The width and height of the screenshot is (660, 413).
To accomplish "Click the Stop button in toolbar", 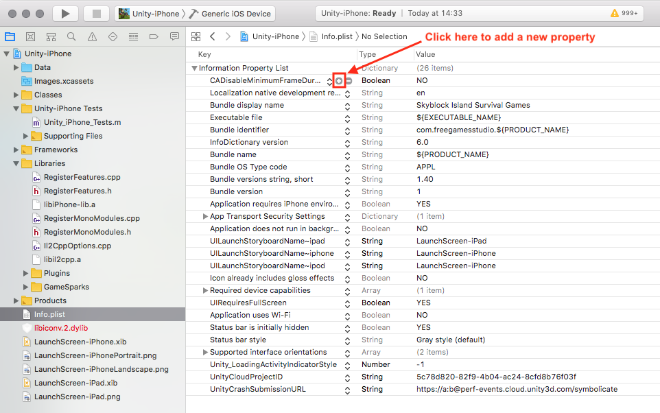I will (x=96, y=14).
